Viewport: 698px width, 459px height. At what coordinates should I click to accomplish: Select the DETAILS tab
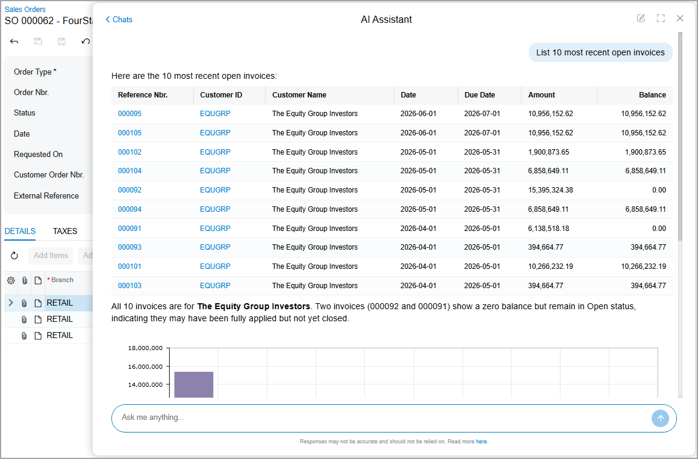coord(20,231)
